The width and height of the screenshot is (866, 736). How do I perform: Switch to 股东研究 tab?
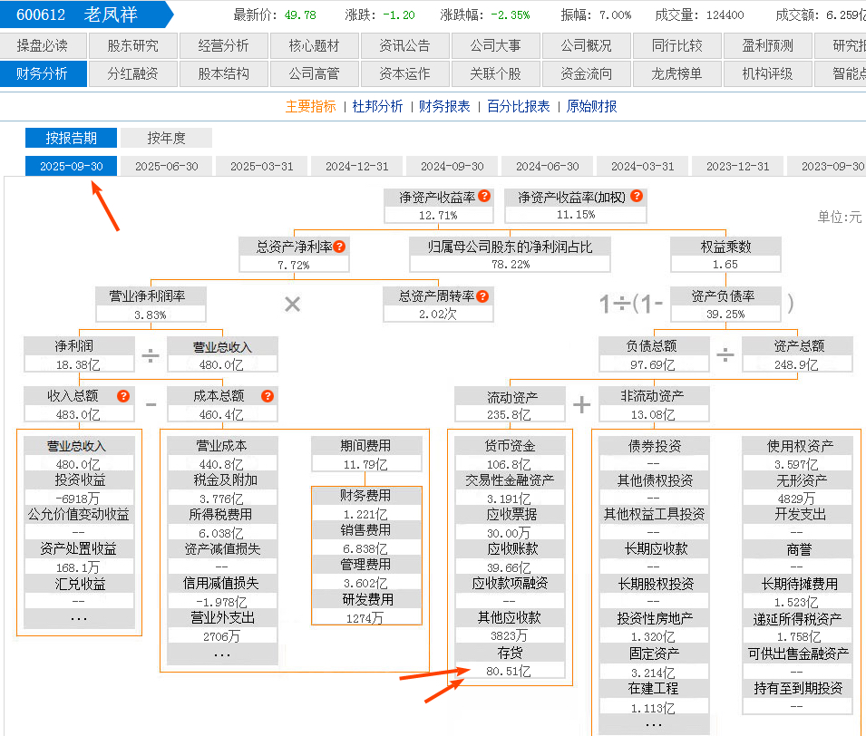click(x=133, y=46)
